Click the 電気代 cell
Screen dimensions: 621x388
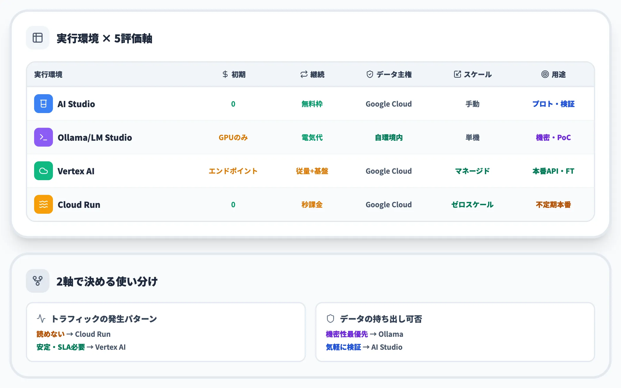[x=312, y=137]
